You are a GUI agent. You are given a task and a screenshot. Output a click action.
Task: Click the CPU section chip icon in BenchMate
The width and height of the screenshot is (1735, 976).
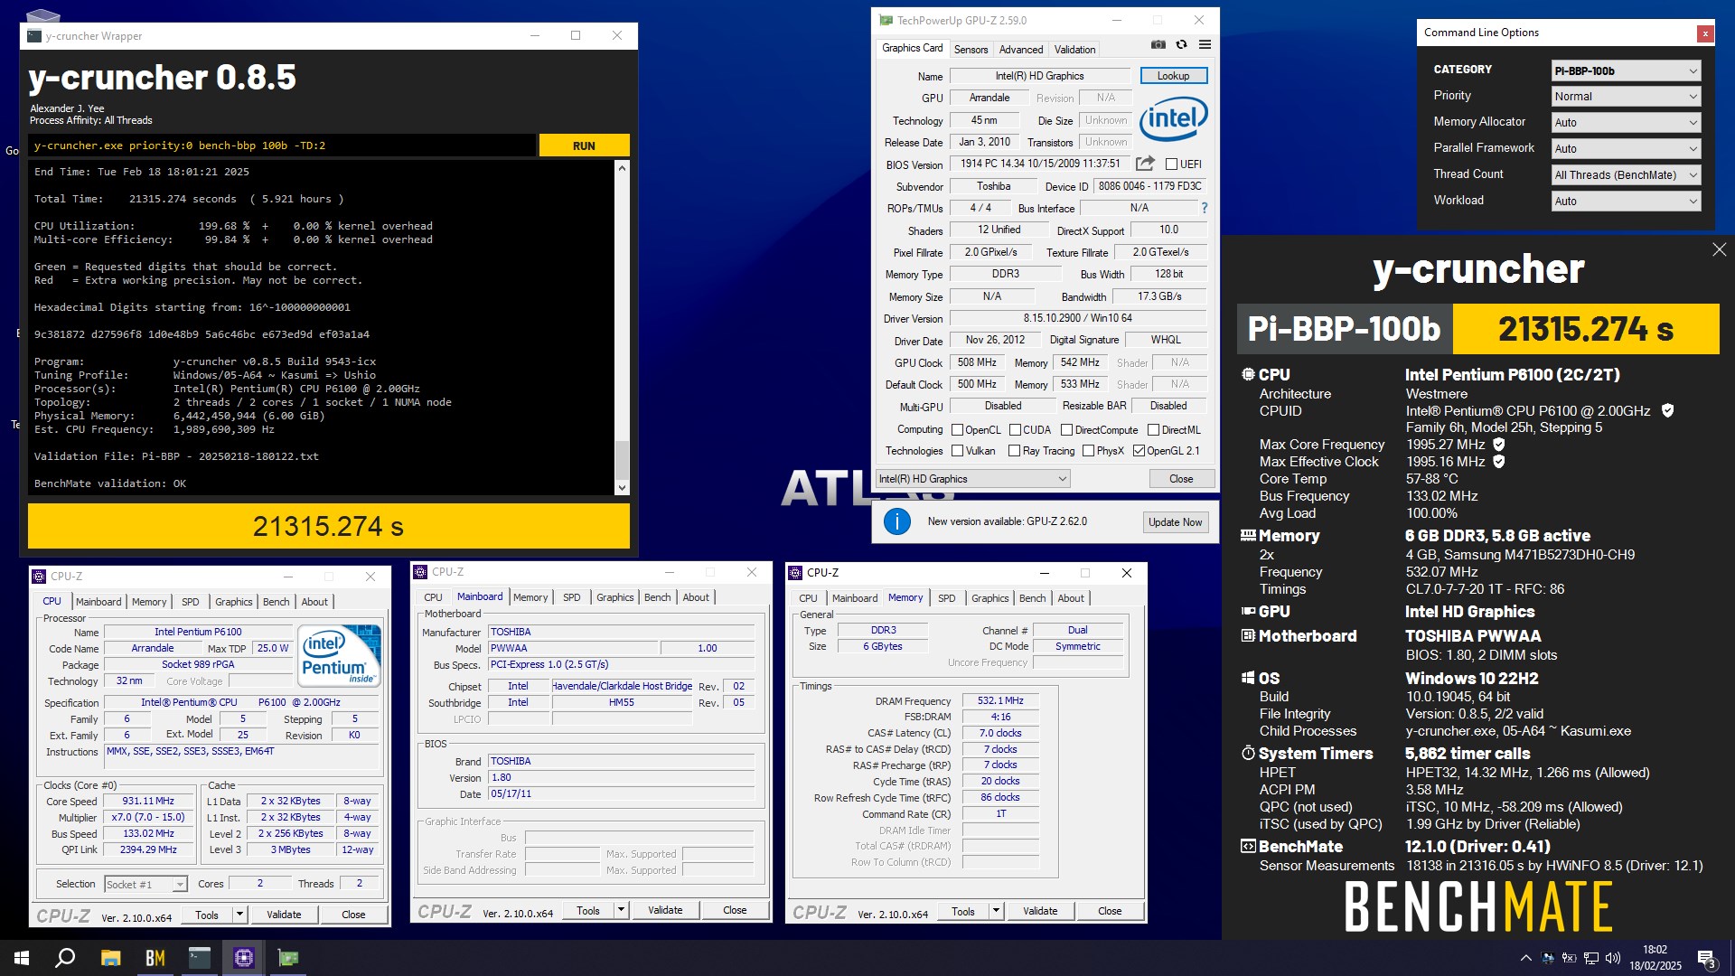coord(1248,374)
